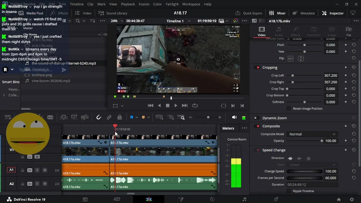This screenshot has height=203, width=361.
Task: Toggle the Inspector panel button
Action: (x=333, y=13)
